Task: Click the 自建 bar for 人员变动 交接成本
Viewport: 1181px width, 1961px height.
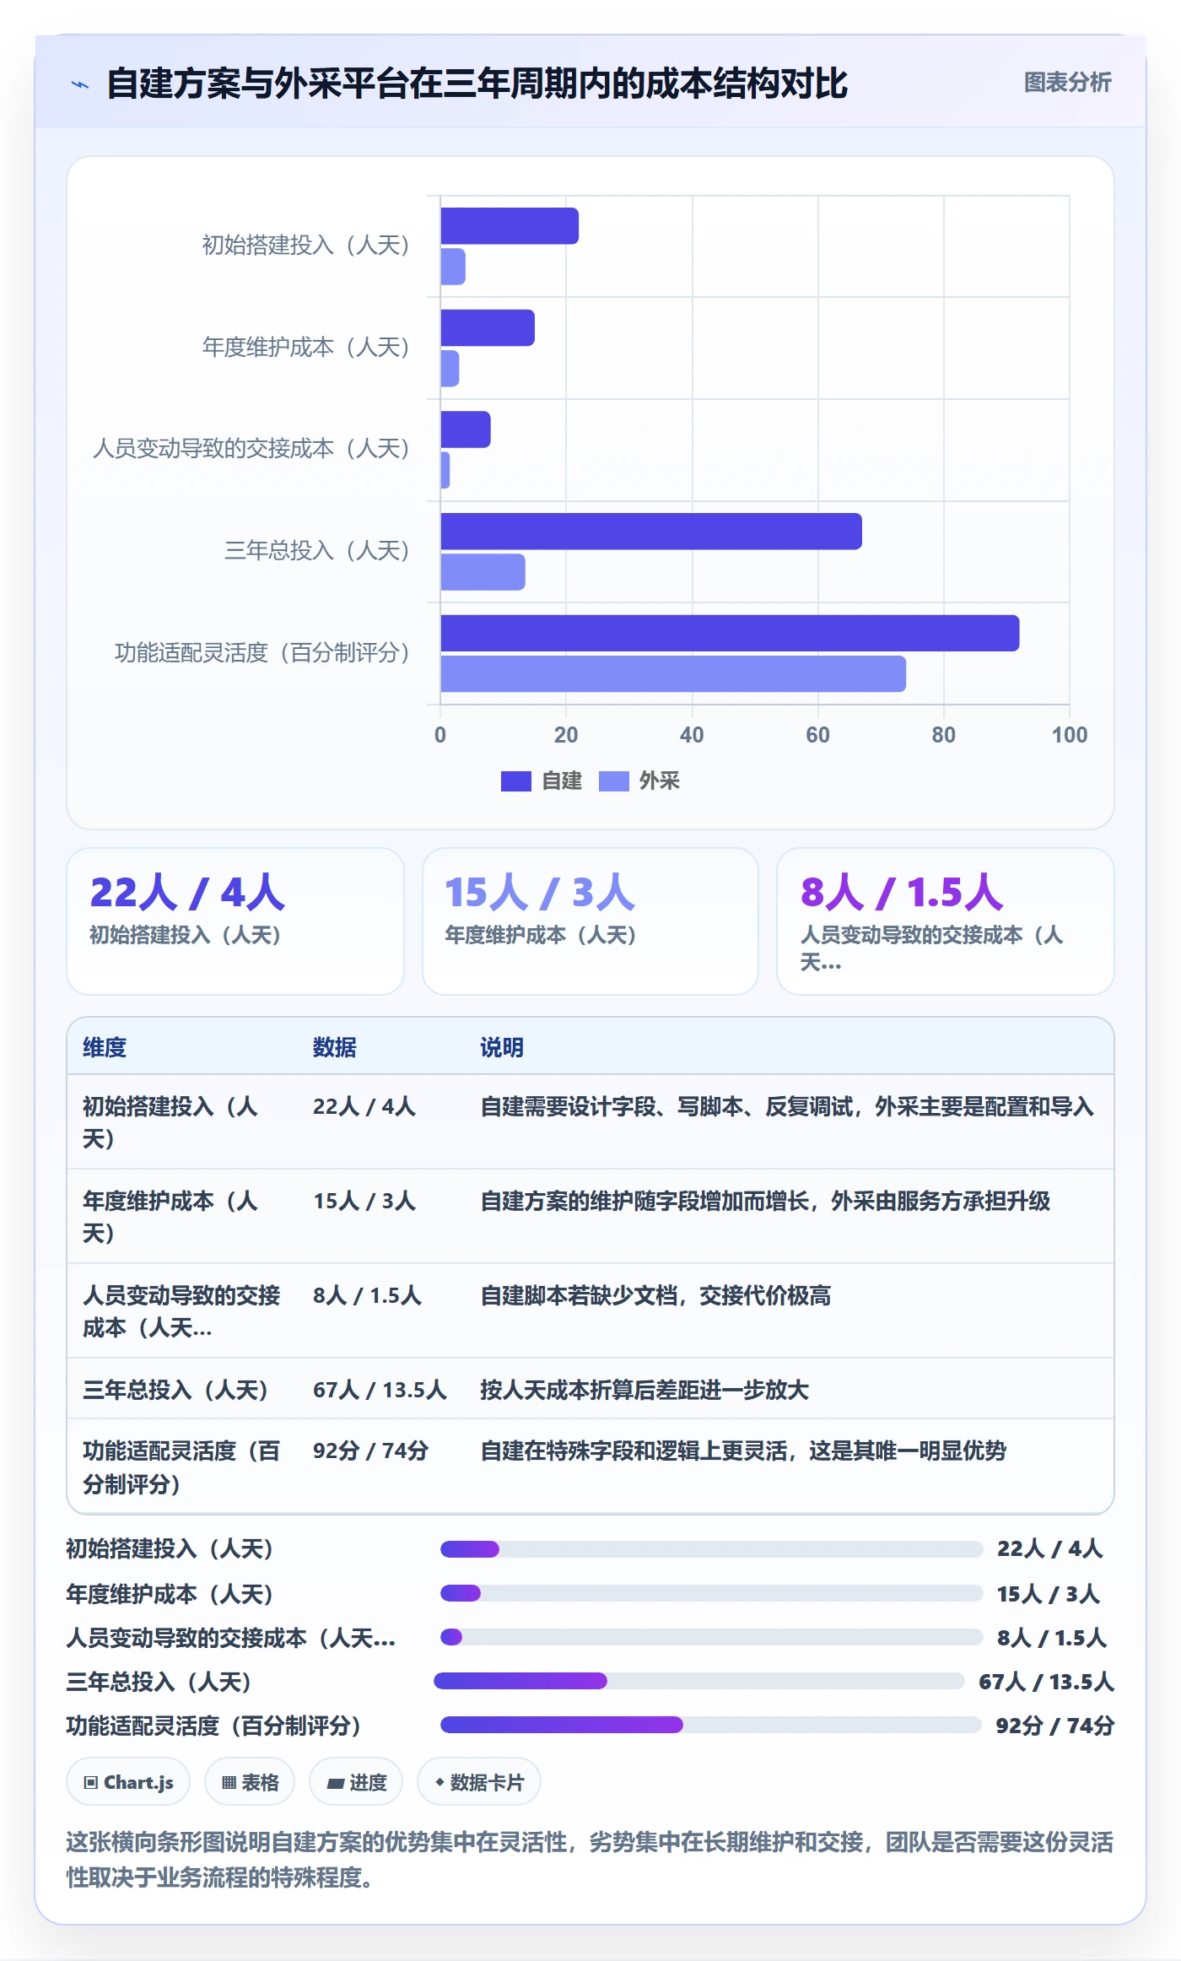Action: [466, 429]
